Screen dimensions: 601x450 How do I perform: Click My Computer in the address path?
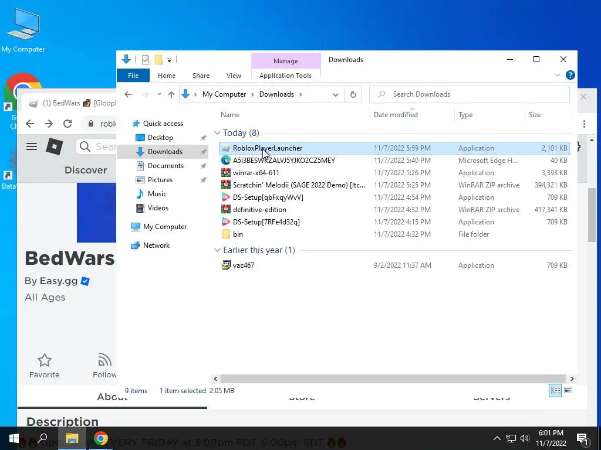(x=224, y=94)
